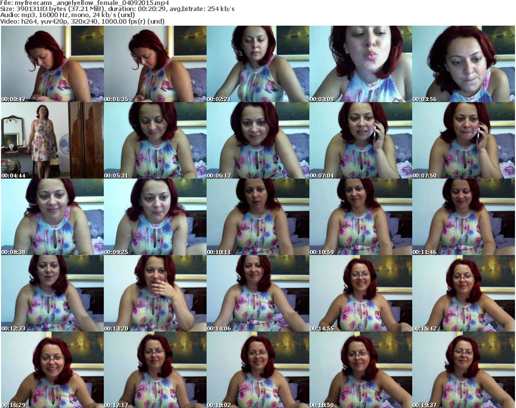The width and height of the screenshot is (516, 408).
Task: Click the 'Audio: mp3, 16000 Hz' line
Action: pos(68,15)
